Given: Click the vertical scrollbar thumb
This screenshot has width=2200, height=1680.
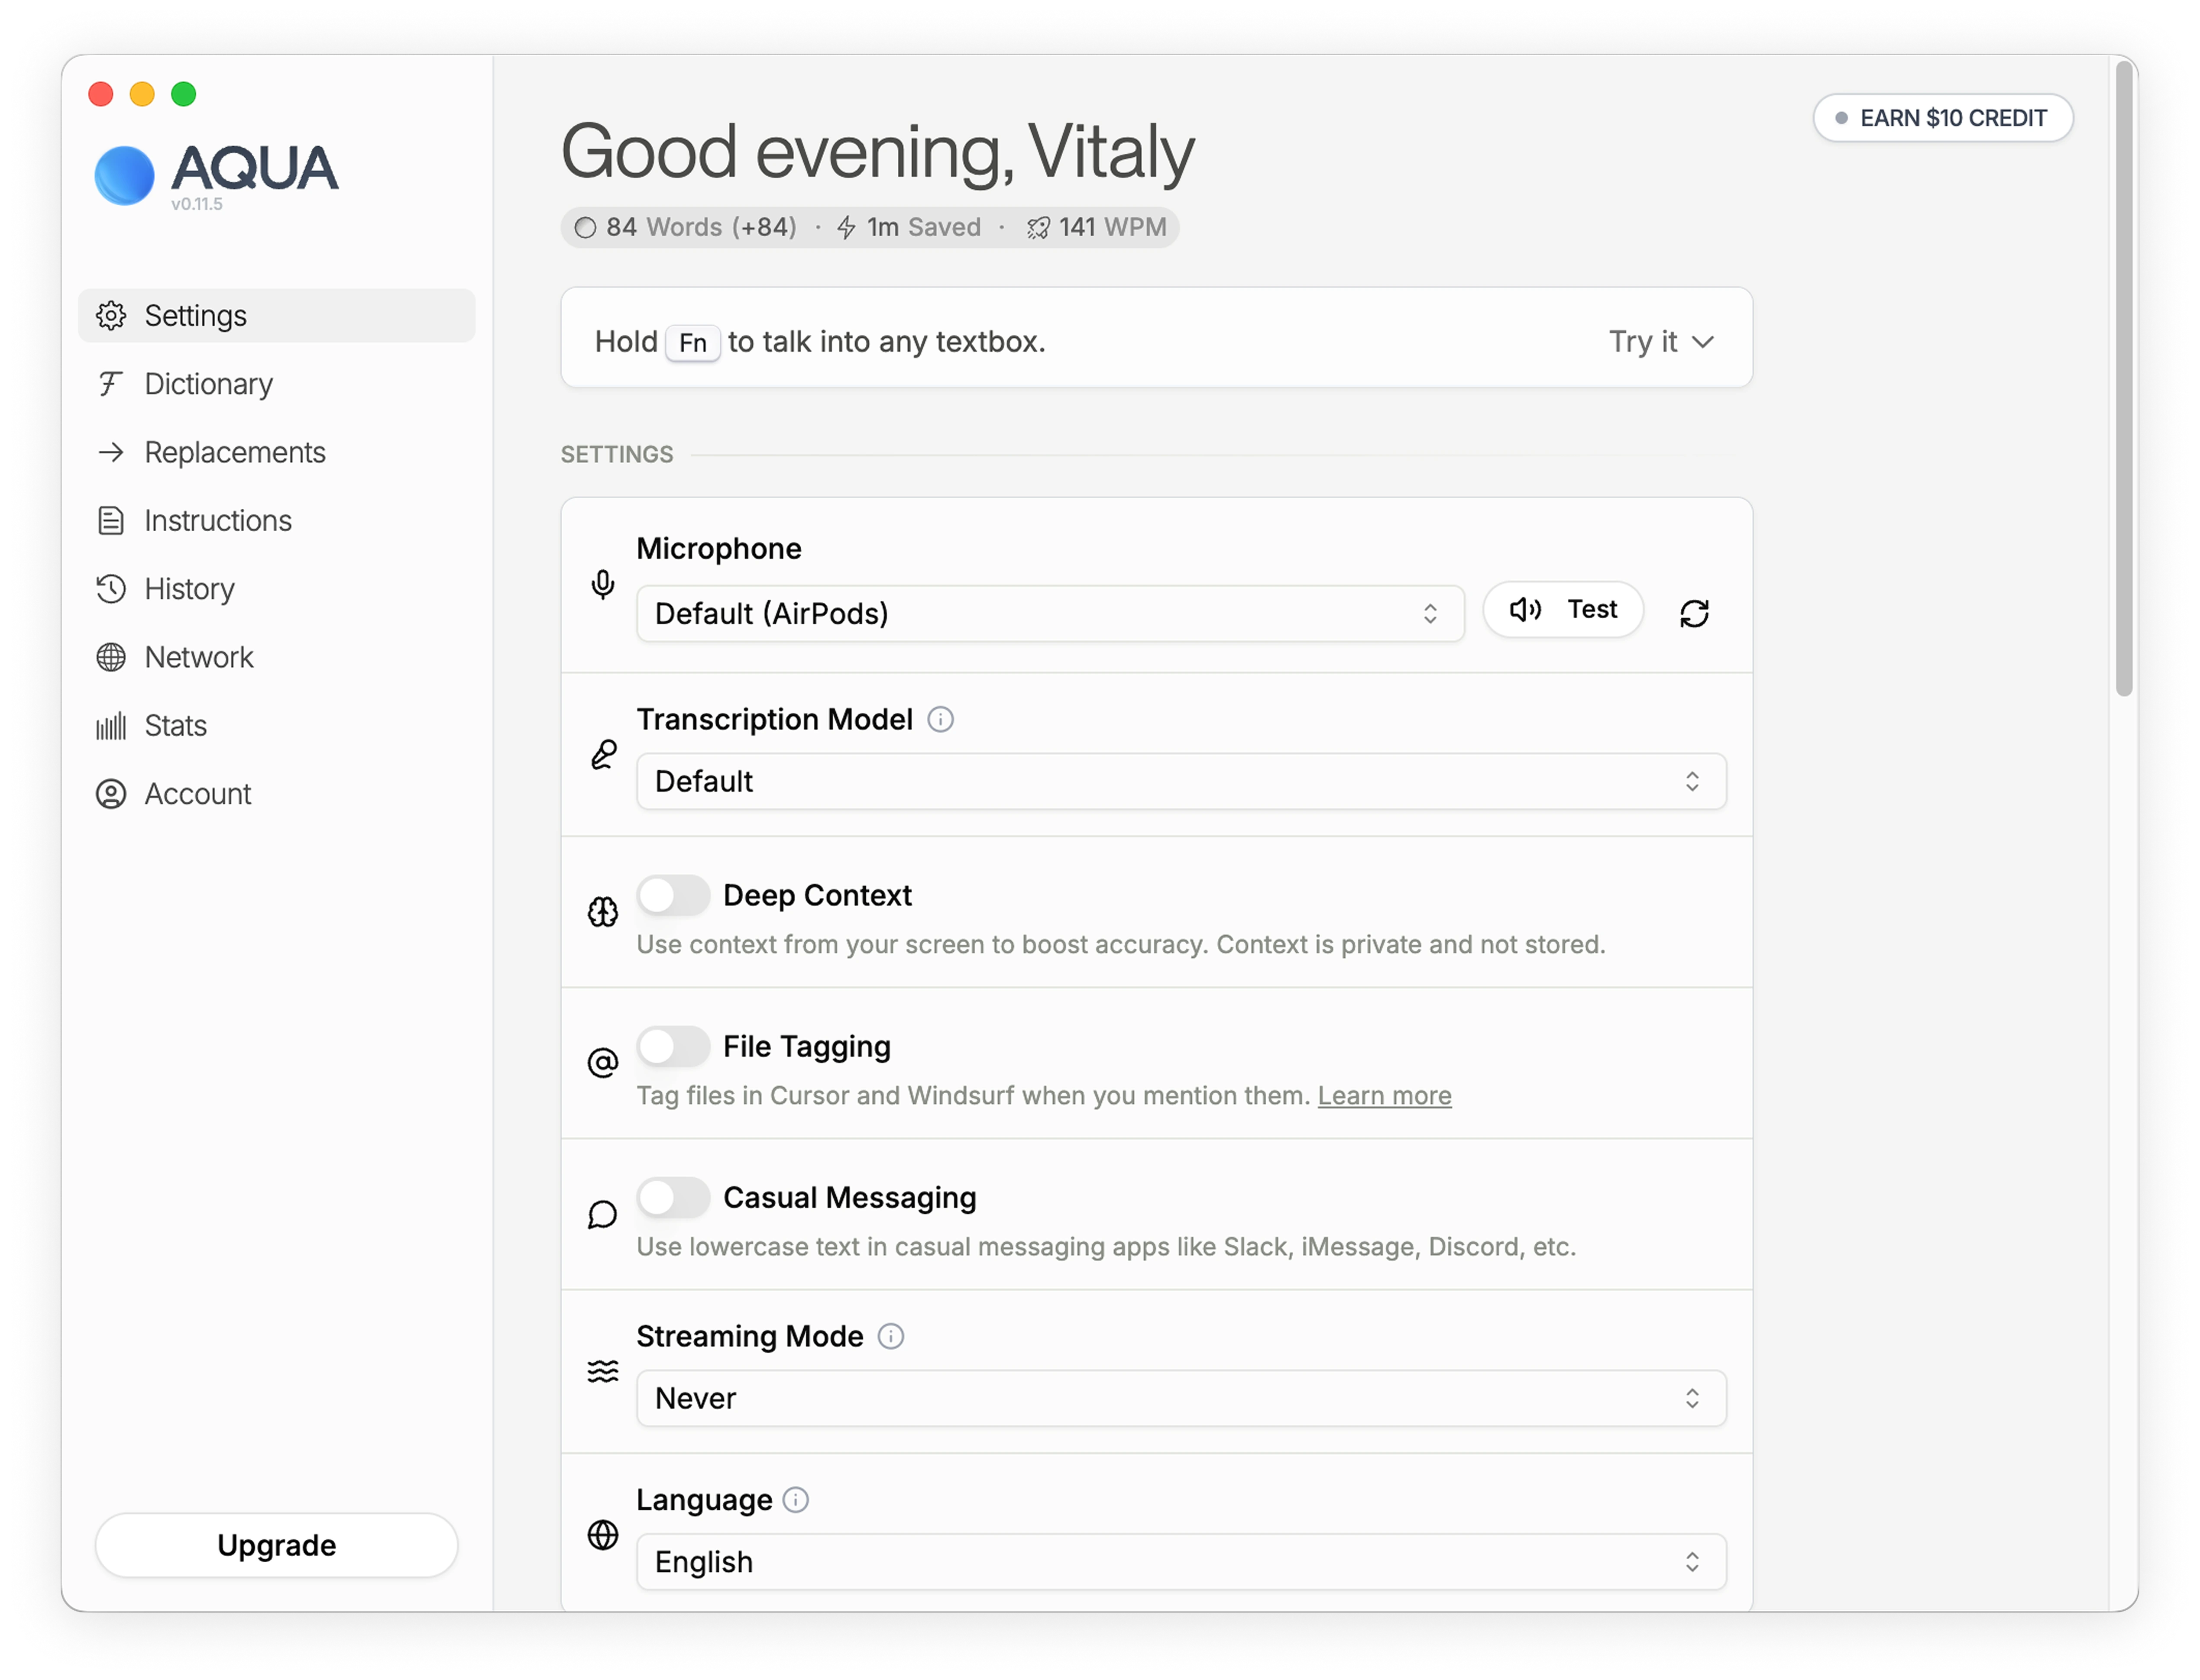Looking at the screenshot, I should coord(2124,378).
